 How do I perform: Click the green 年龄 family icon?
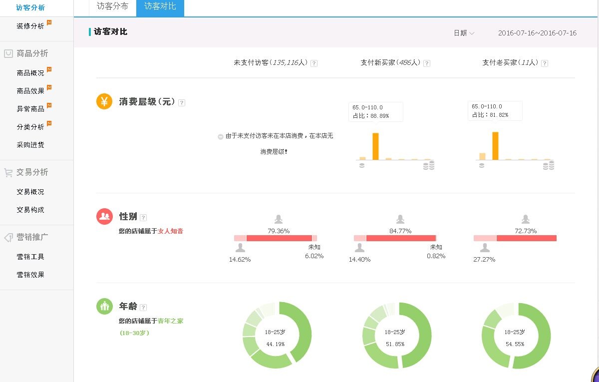point(104,306)
